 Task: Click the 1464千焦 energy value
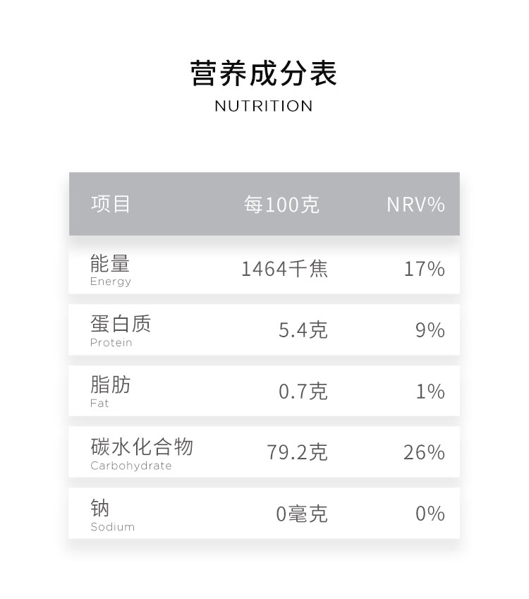point(284,269)
